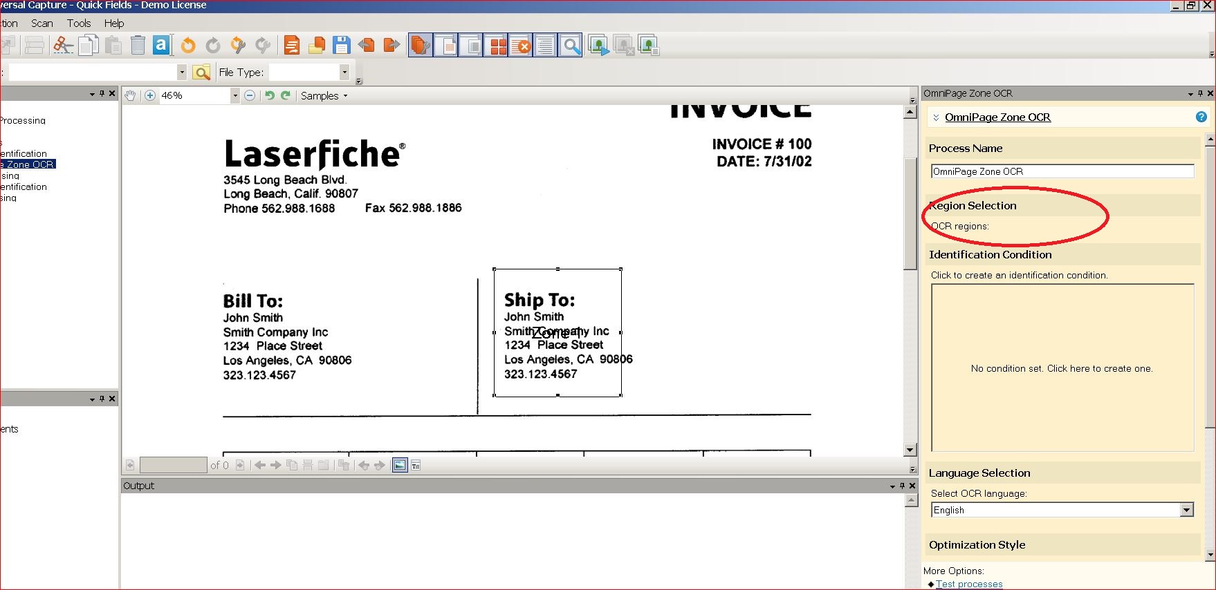Open the Output pane options arrow
Image resolution: width=1216 pixels, height=590 pixels.
point(892,486)
